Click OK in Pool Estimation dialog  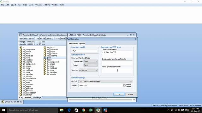pos(119,94)
